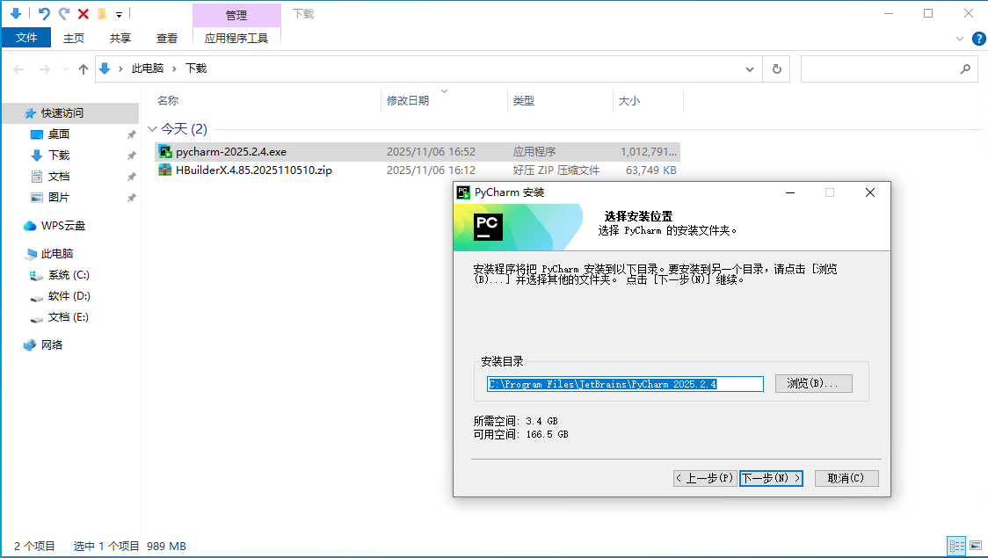
Task: Click the pycharm-2025.2.4.exe file icon
Action: [x=165, y=151]
